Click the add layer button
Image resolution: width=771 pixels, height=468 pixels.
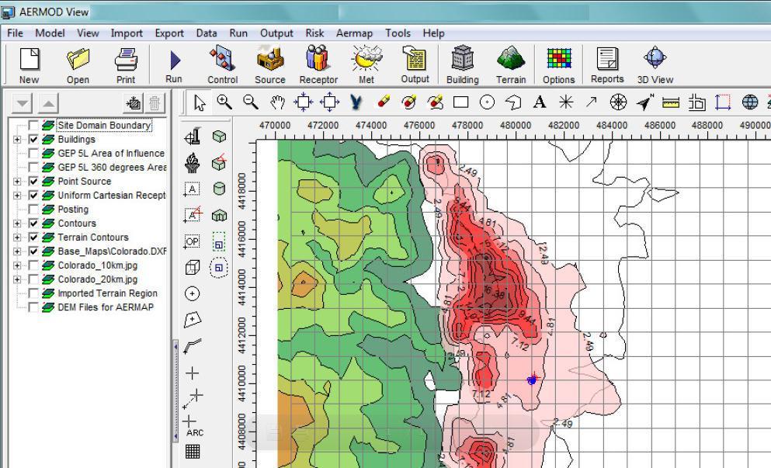(x=134, y=103)
